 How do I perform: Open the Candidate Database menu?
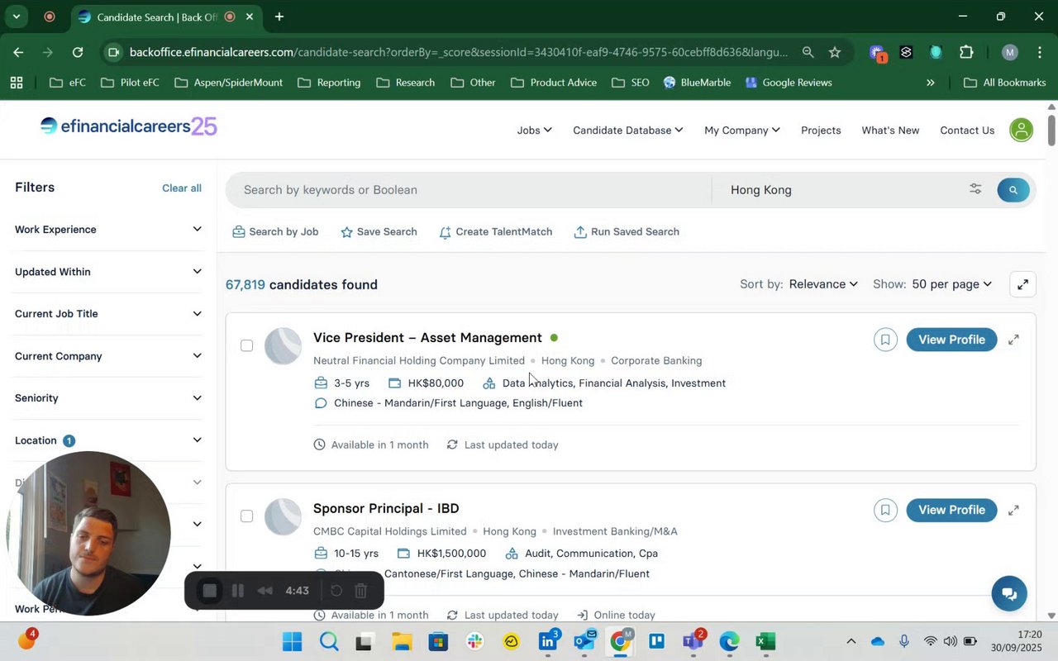pyautogui.click(x=627, y=131)
